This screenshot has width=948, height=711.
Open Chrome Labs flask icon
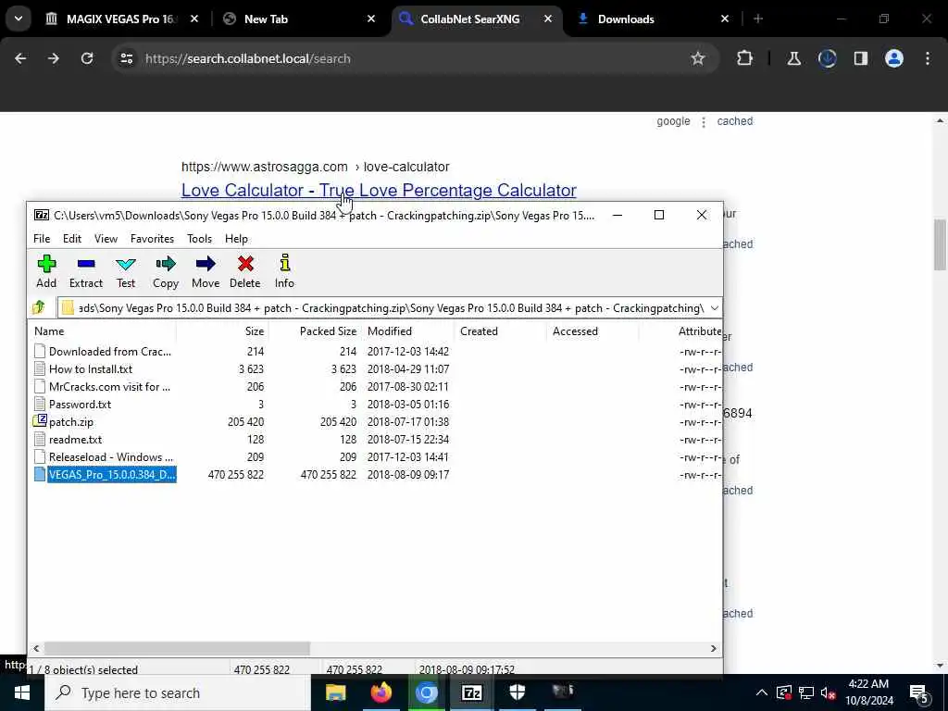[x=793, y=58]
